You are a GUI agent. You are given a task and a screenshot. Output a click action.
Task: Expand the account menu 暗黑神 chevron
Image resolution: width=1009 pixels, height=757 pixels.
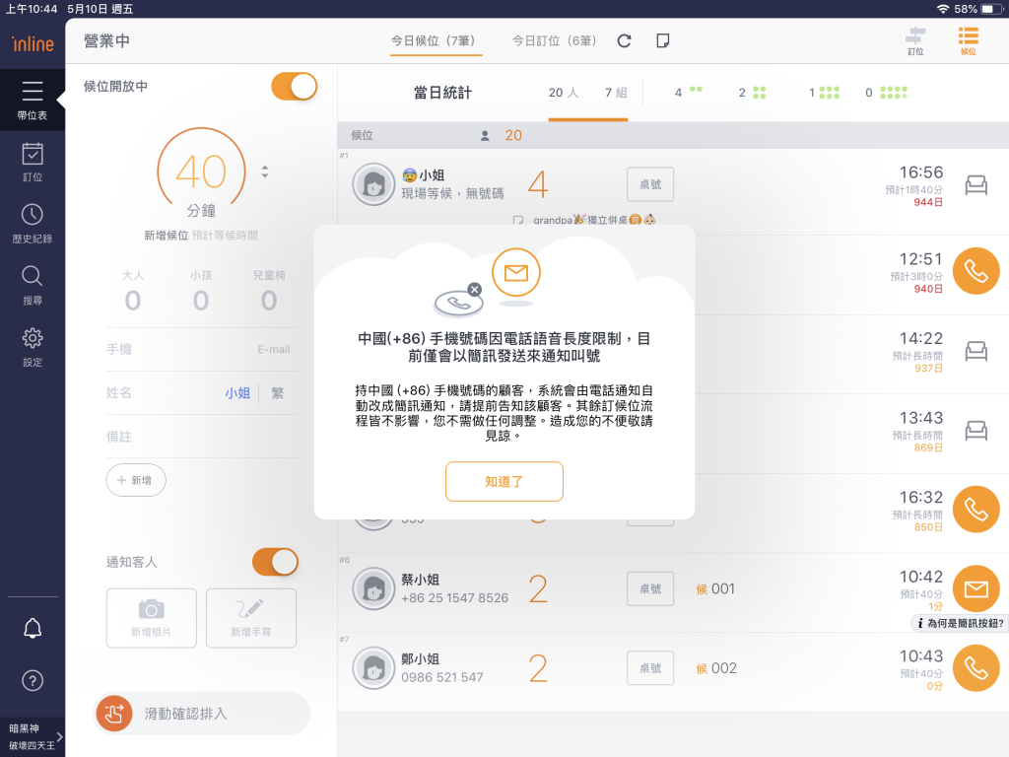pyautogui.click(x=59, y=736)
